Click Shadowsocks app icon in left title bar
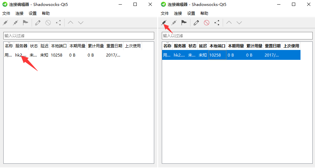 click(5, 4)
